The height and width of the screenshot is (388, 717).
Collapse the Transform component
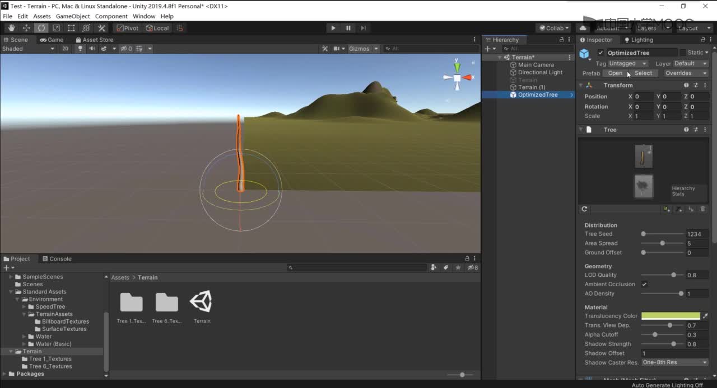[581, 86]
